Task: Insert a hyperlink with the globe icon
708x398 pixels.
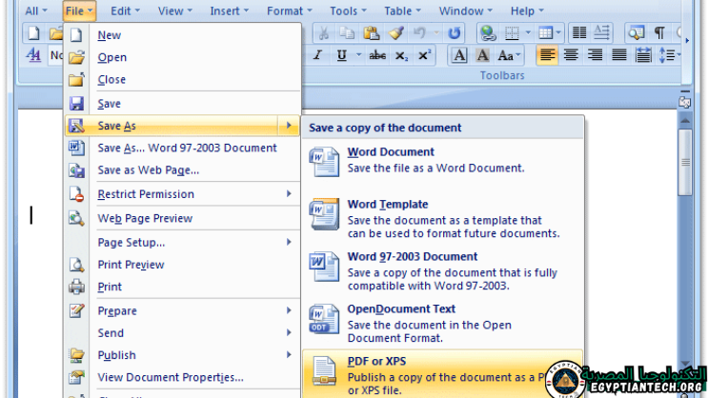Action: pyautogui.click(x=488, y=33)
